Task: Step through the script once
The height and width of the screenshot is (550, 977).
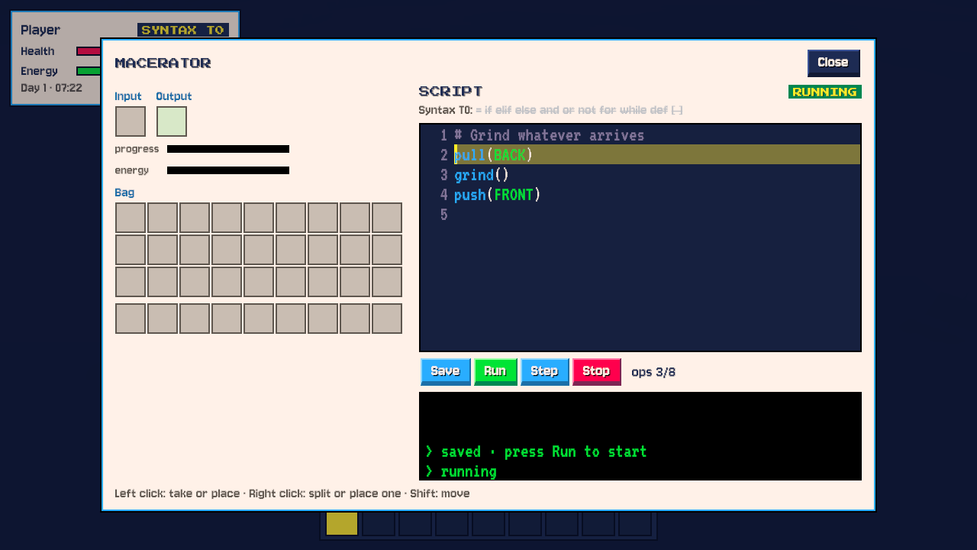Action: coord(544,371)
